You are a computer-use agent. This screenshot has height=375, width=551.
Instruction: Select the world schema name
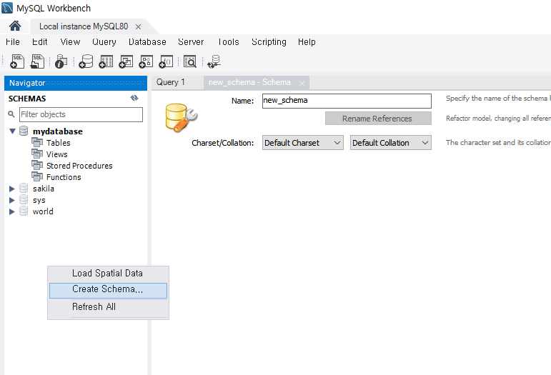(43, 211)
